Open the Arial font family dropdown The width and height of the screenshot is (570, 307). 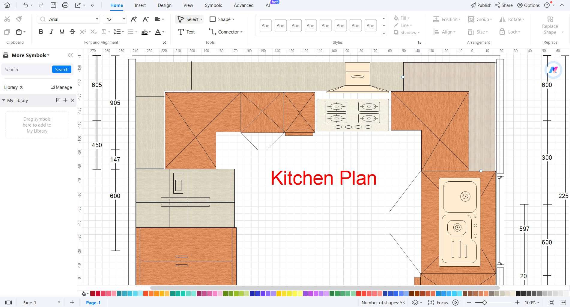pos(97,19)
